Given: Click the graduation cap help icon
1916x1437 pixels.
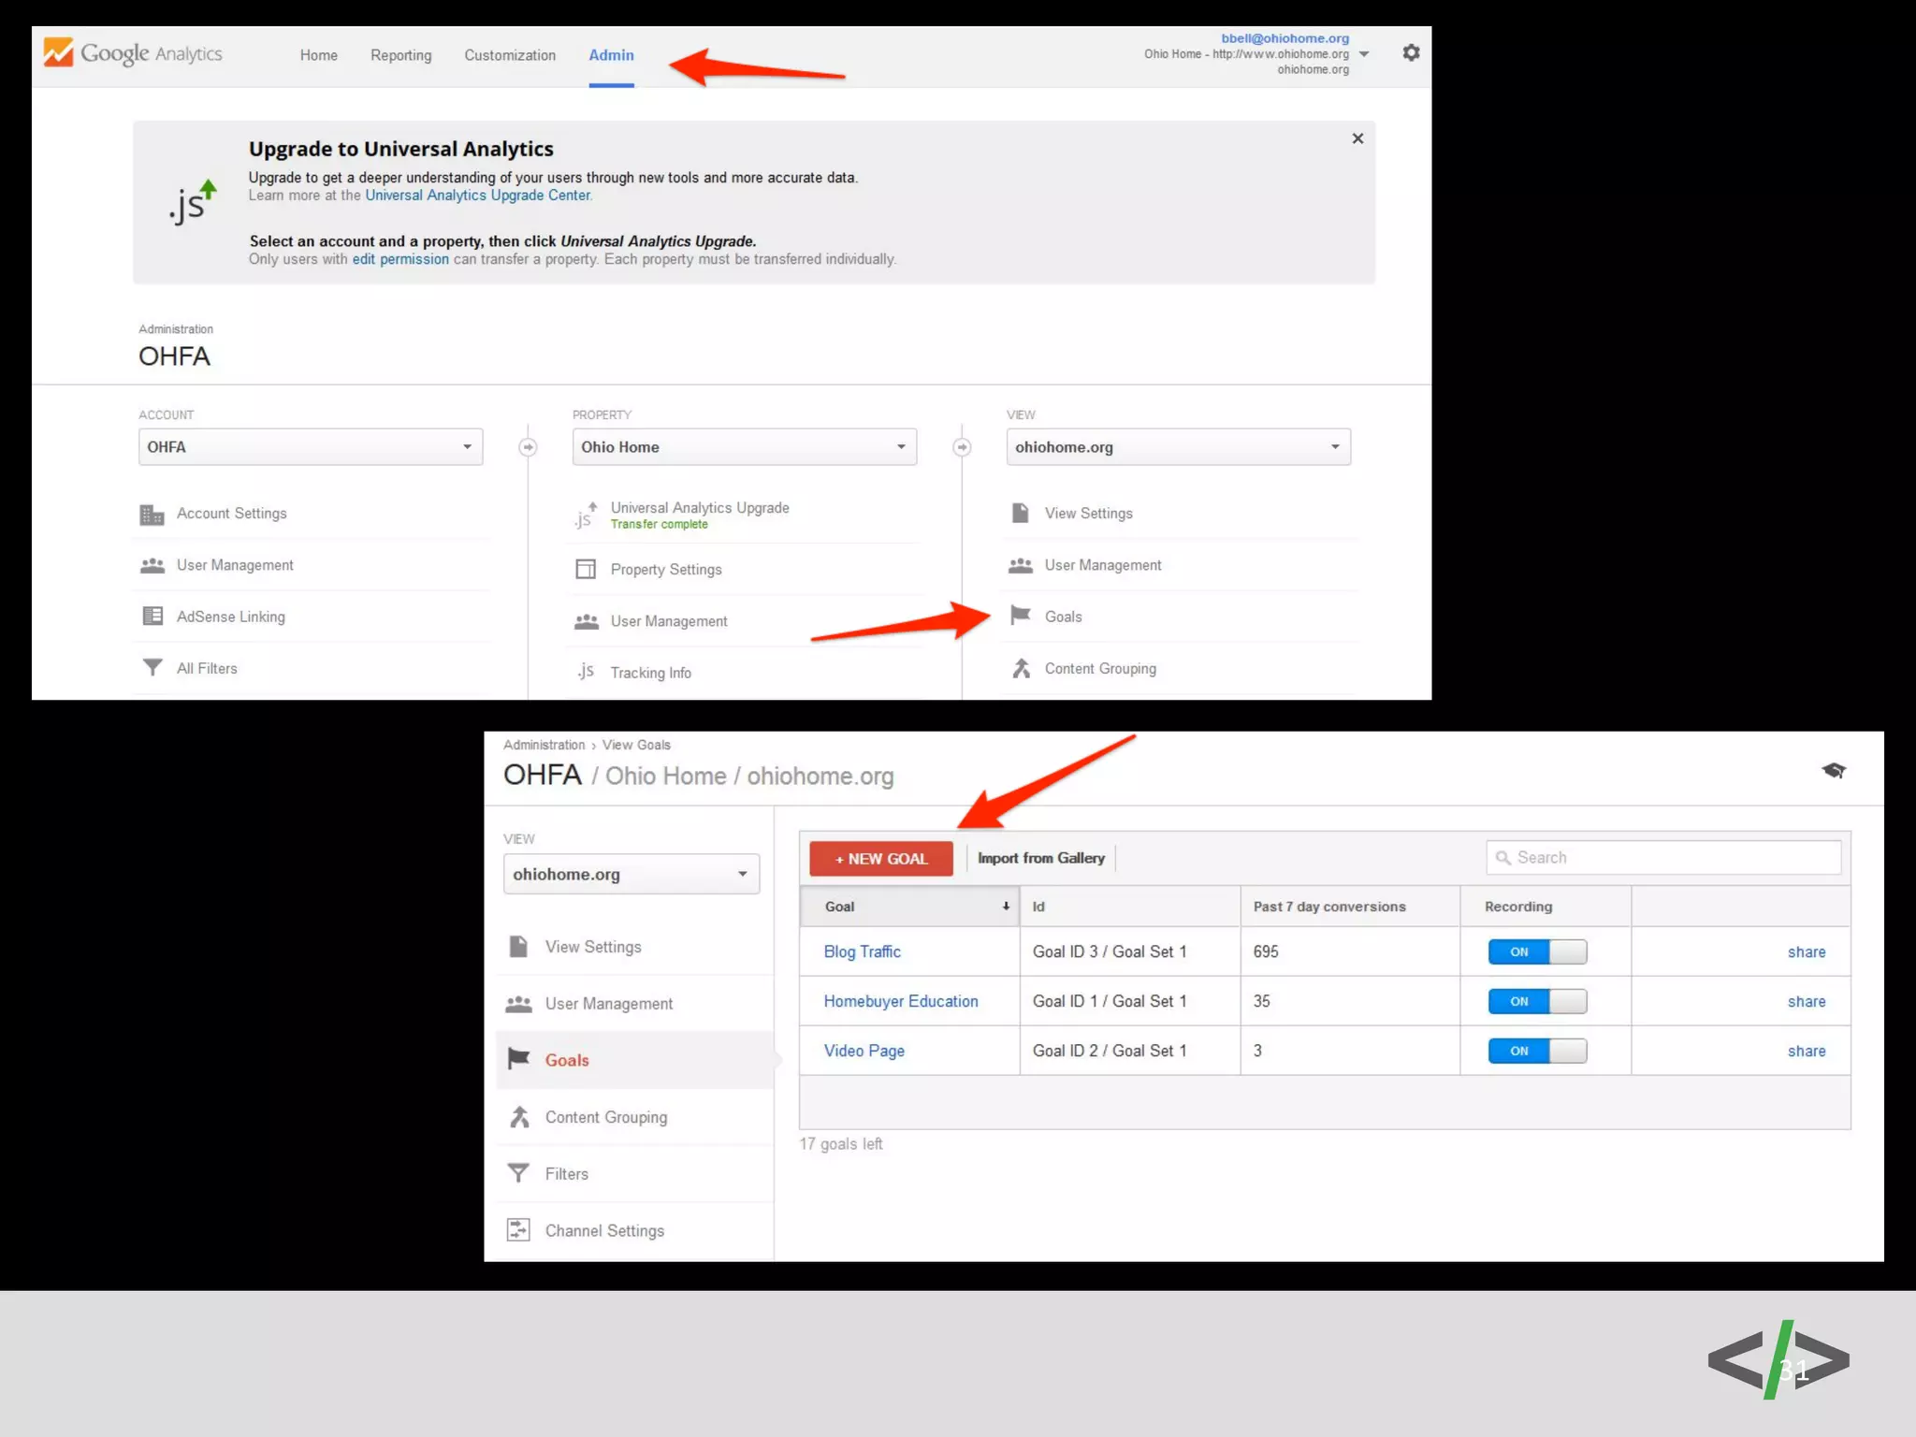Looking at the screenshot, I should (x=1834, y=771).
